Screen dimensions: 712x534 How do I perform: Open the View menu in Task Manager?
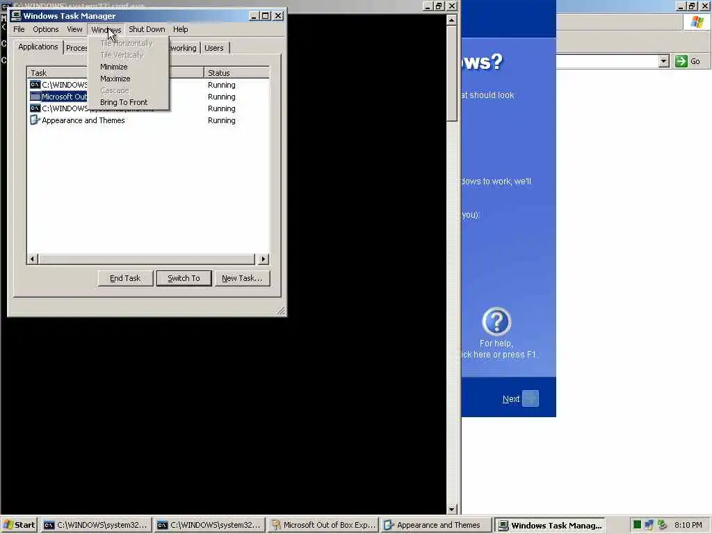pyautogui.click(x=74, y=29)
